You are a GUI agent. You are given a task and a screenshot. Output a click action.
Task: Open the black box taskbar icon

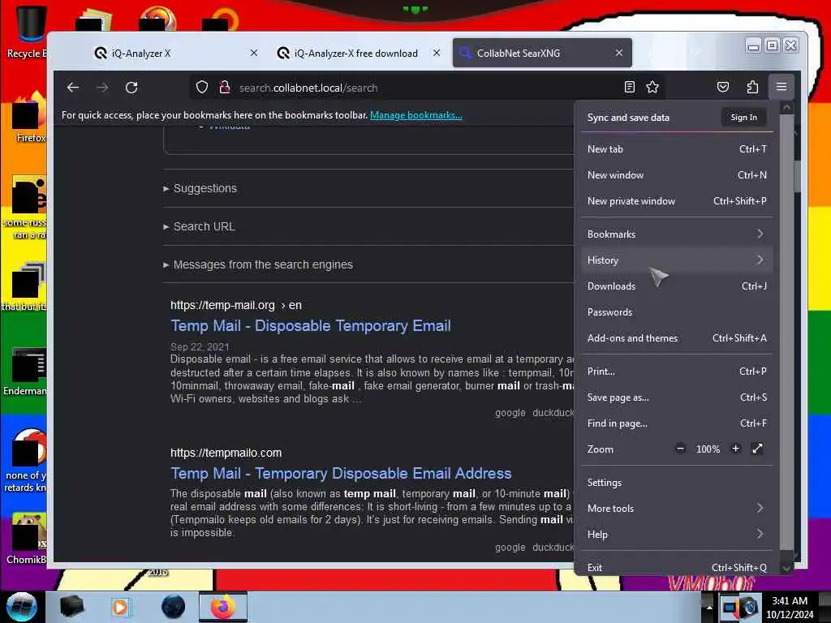(x=71, y=607)
